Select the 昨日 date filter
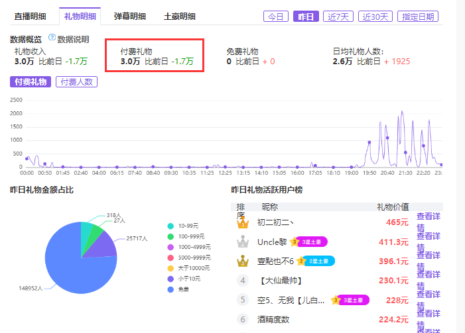This screenshot has height=333, width=465. pos(306,17)
